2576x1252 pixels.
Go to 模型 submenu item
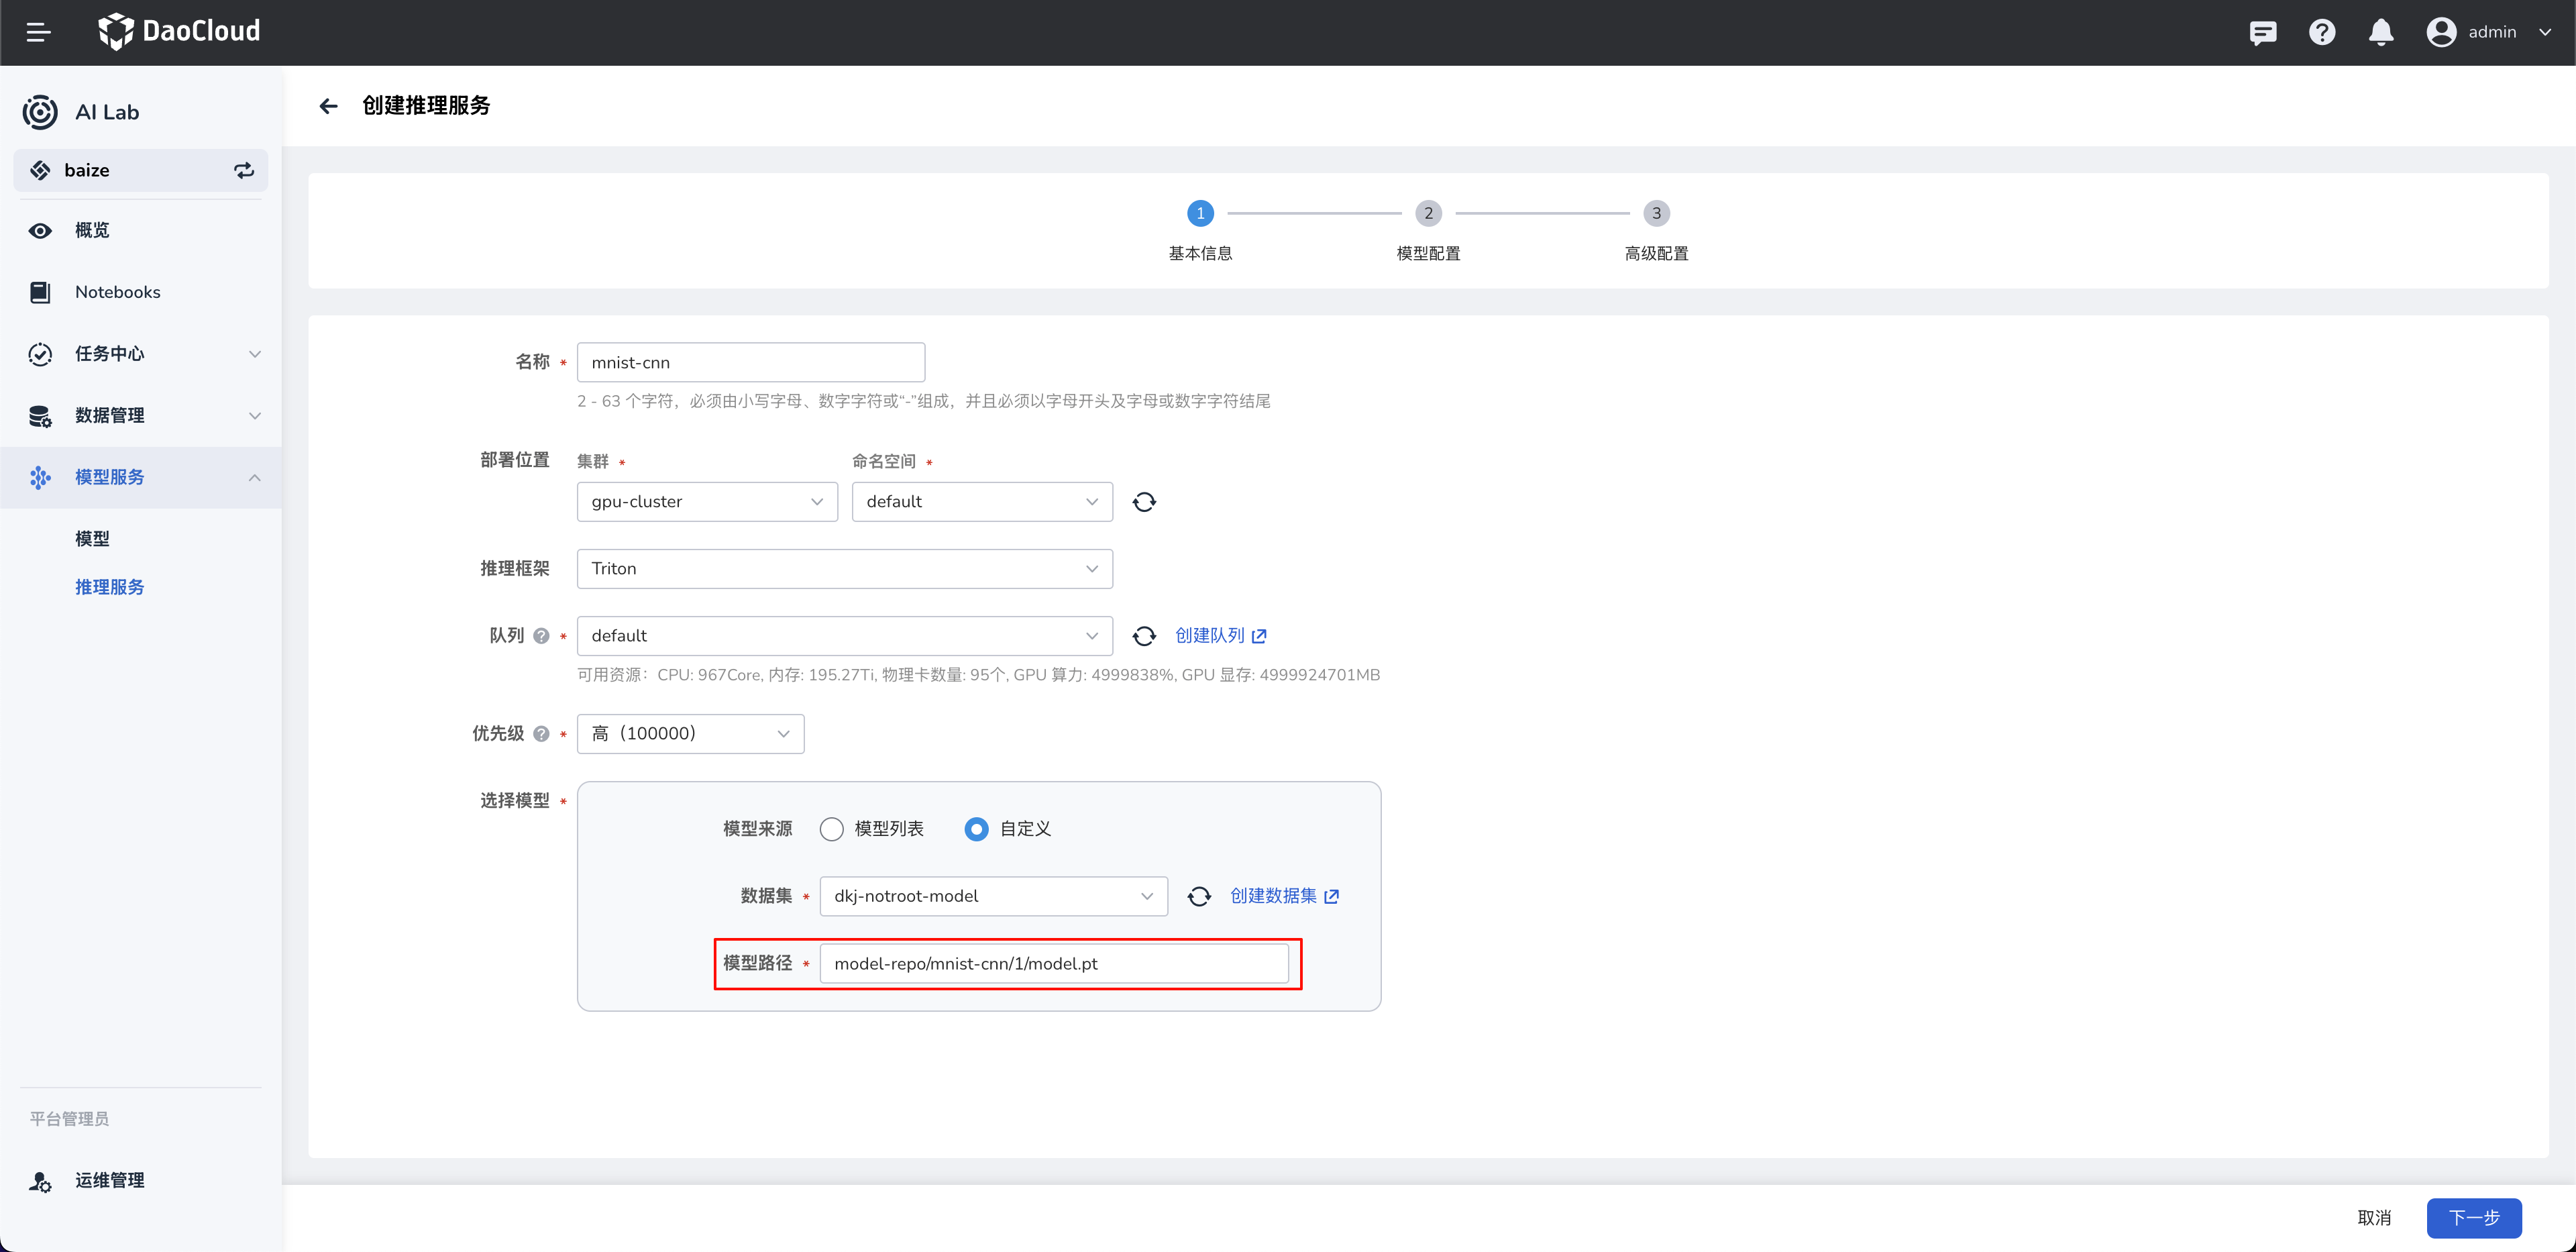[92, 539]
